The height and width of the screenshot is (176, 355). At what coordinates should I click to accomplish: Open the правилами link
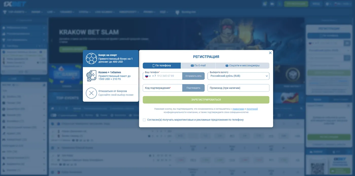(238, 109)
